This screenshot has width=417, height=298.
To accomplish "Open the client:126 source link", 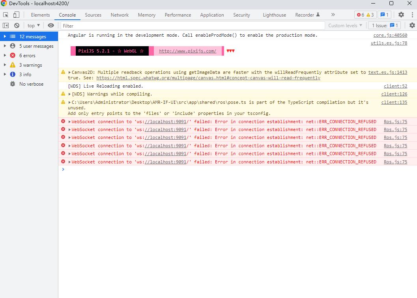I will [394, 94].
